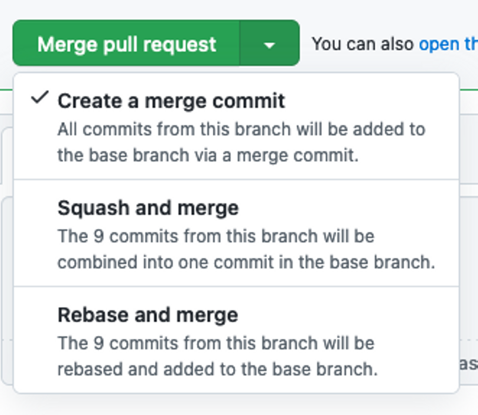Screen dimensions: 478x415
Task: Follow the blue "open" link
Action: pos(439,44)
